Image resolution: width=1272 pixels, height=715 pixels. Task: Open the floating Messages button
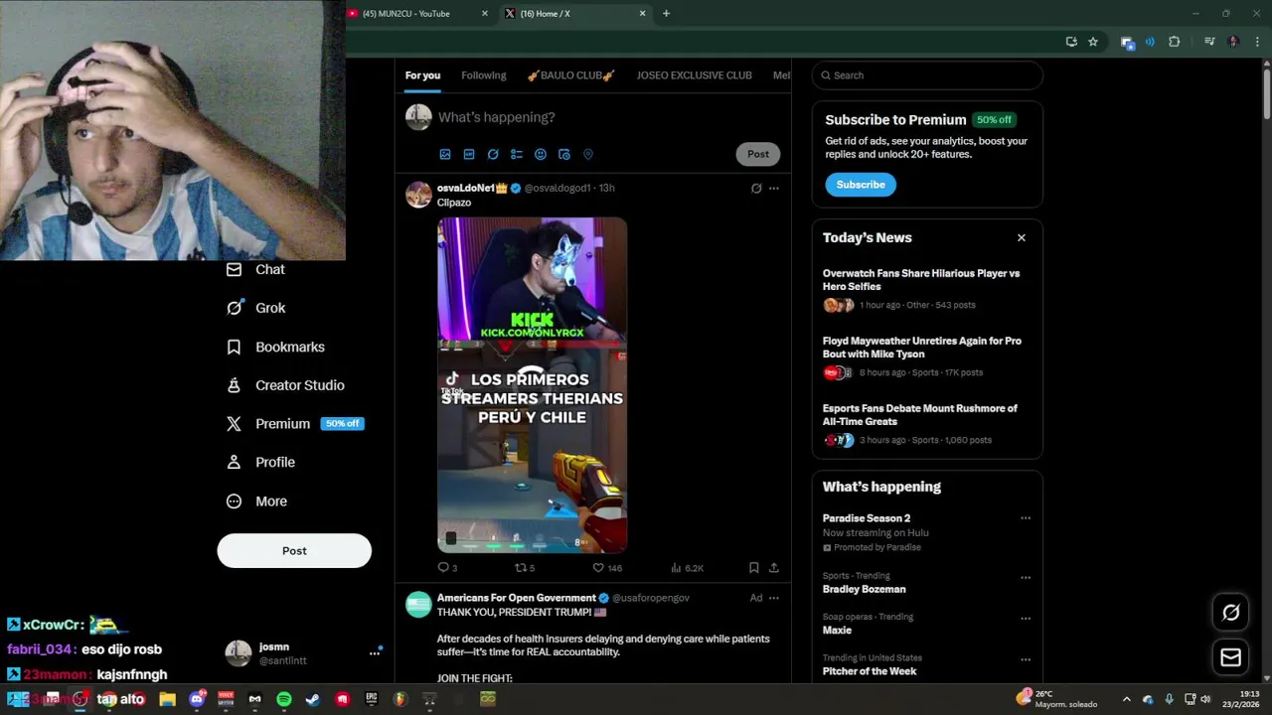(x=1230, y=657)
